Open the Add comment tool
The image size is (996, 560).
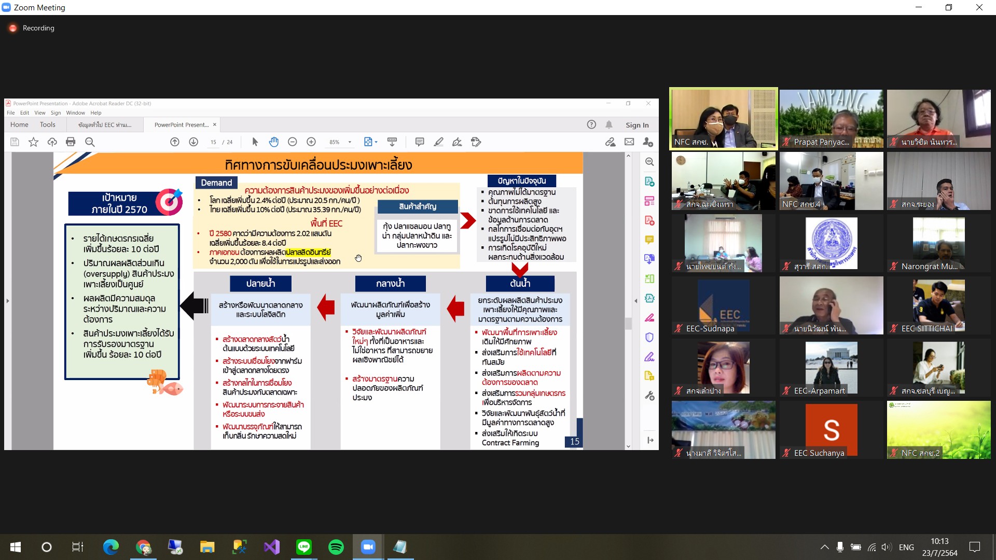point(420,142)
